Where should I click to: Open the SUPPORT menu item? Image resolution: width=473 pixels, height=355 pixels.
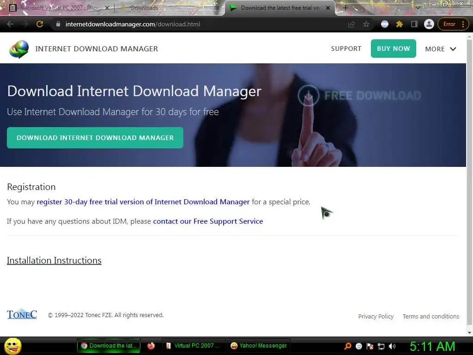pos(346,49)
